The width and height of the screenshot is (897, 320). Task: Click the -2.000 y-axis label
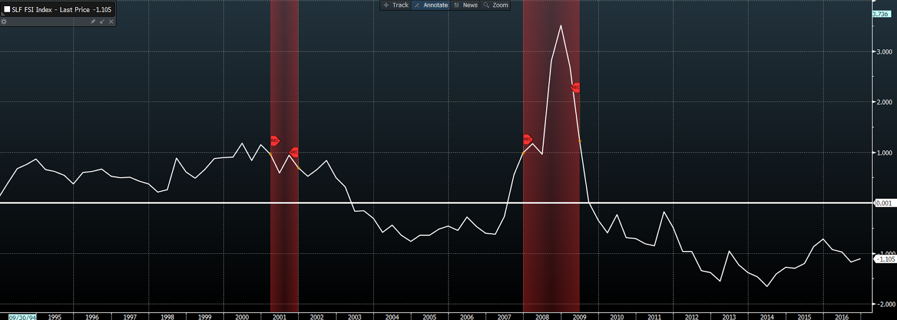[x=886, y=304]
